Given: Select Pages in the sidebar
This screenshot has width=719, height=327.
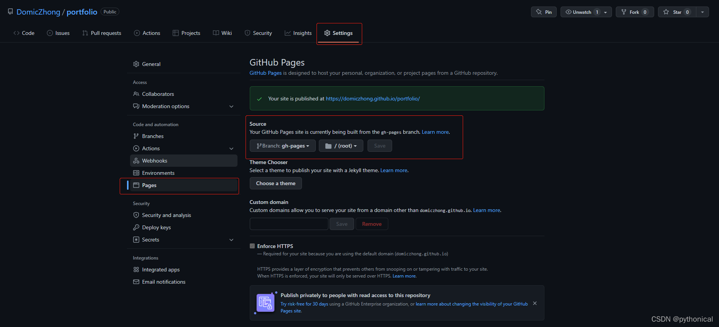Looking at the screenshot, I should click(x=184, y=185).
